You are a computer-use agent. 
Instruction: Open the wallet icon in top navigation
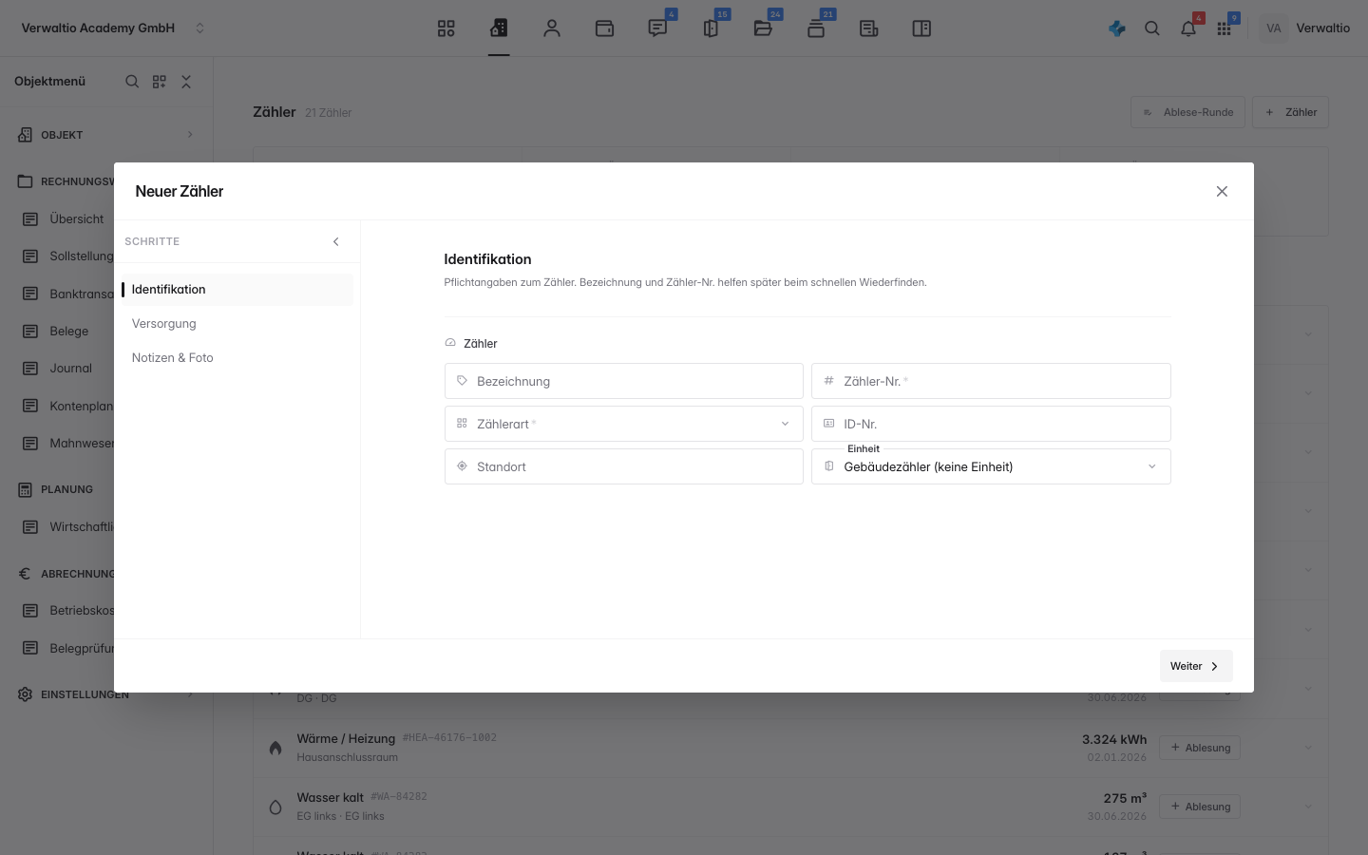coord(604,28)
